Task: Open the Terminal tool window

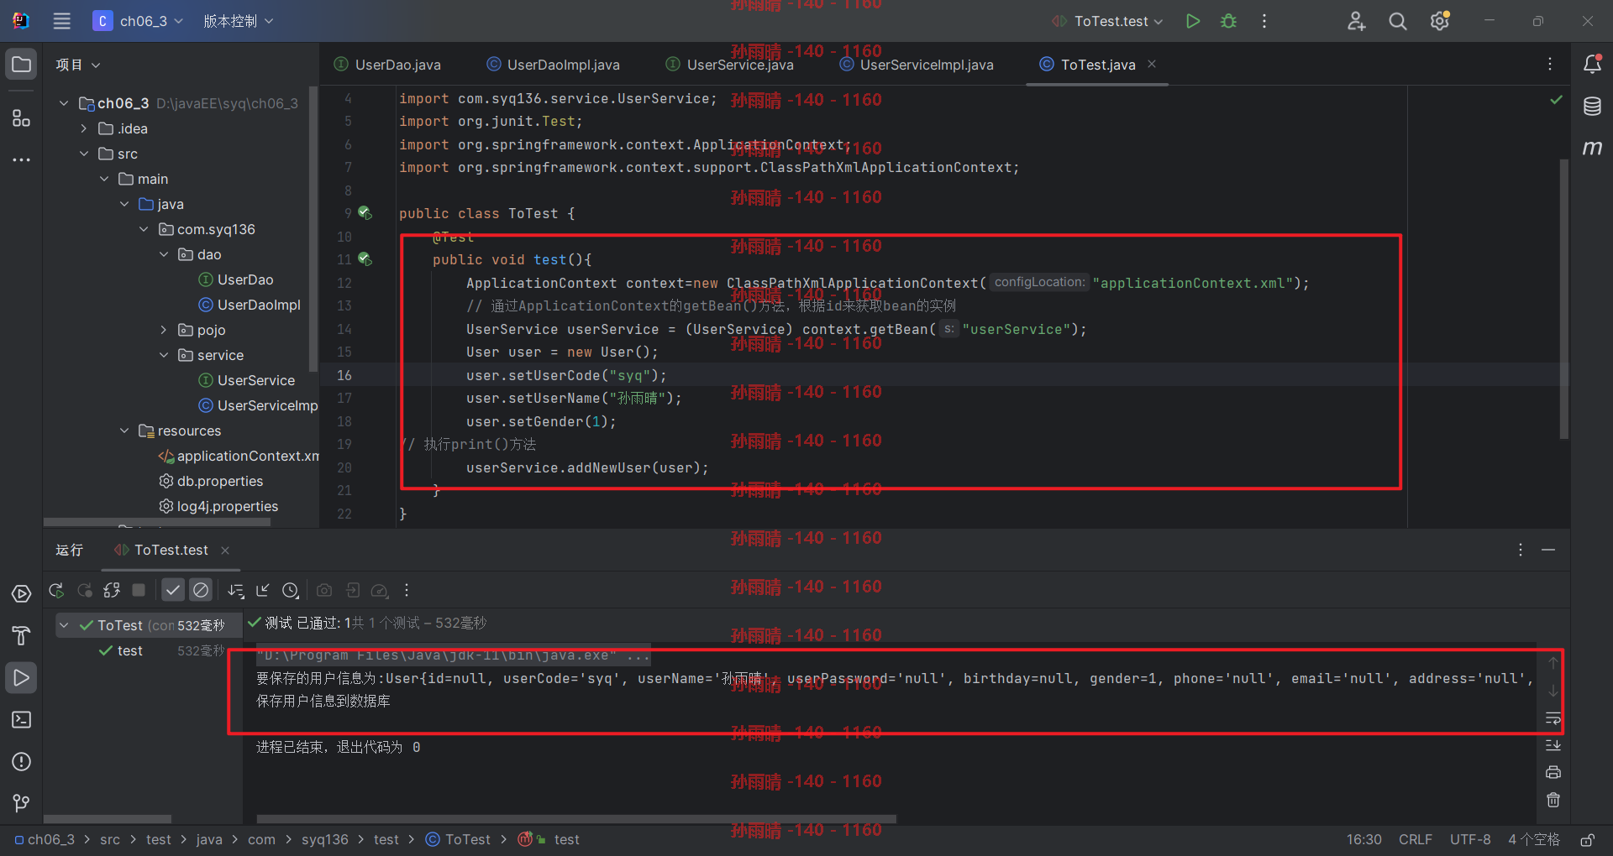Action: 21,719
